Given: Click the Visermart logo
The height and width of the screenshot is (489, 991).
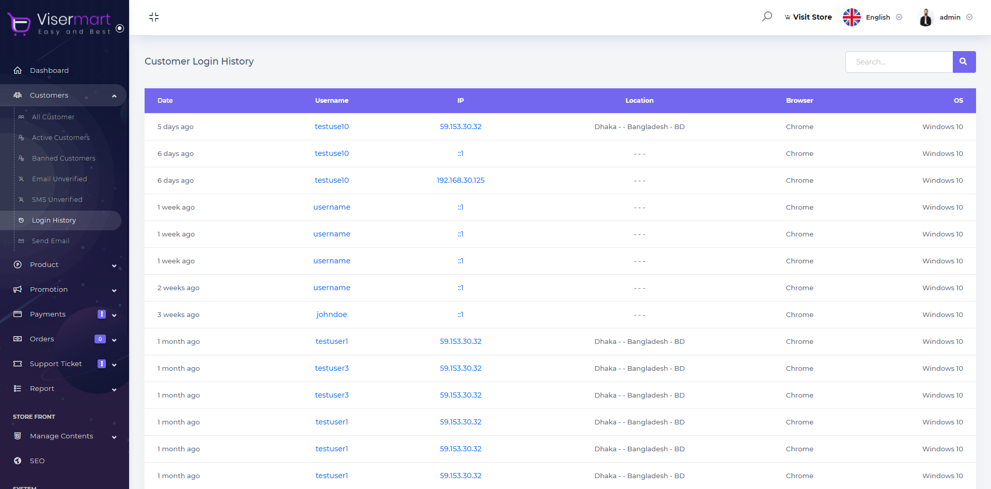Looking at the screenshot, I should coord(59,24).
